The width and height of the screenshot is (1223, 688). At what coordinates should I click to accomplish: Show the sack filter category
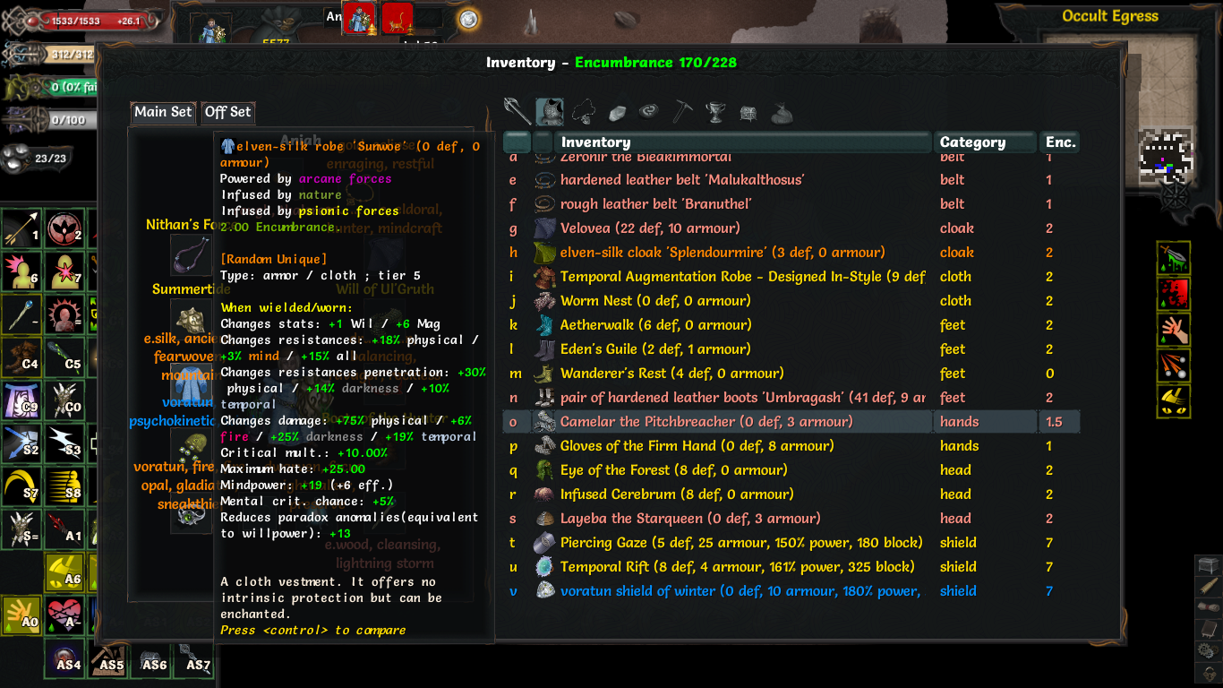coord(782,112)
